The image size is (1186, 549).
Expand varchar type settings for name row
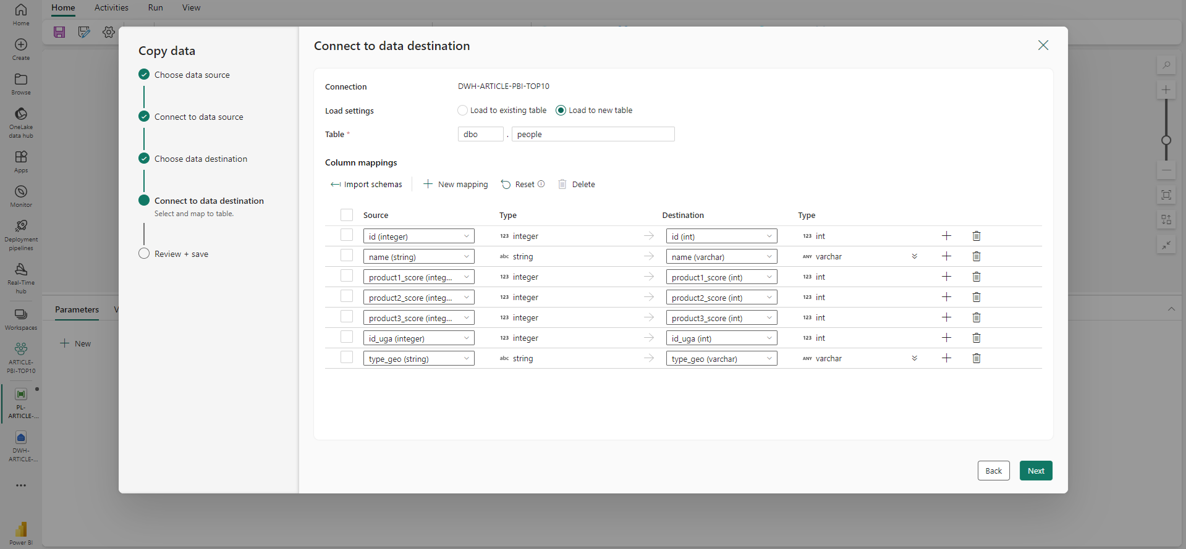(915, 256)
